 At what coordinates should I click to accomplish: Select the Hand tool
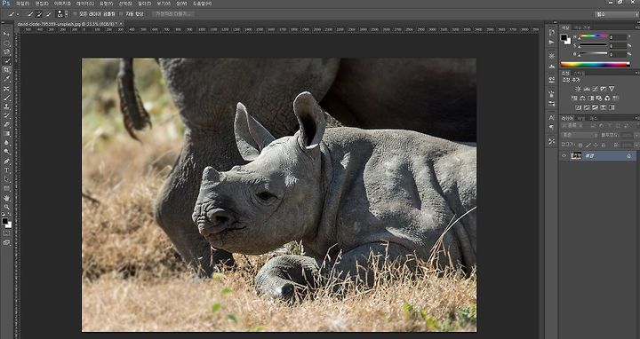coord(6,198)
